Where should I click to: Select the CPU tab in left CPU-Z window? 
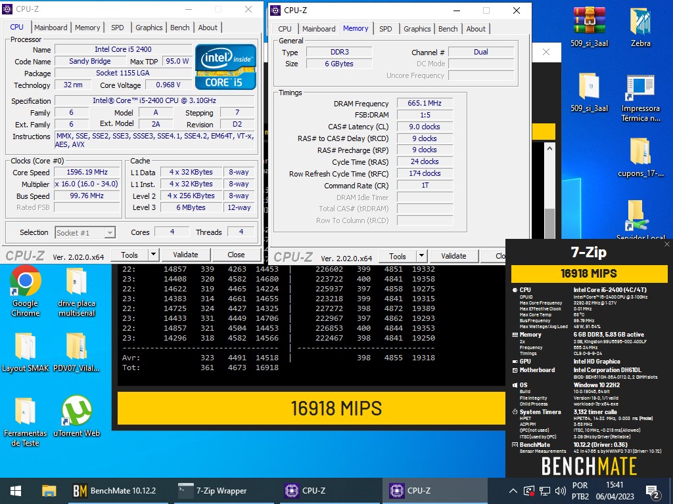click(16, 27)
